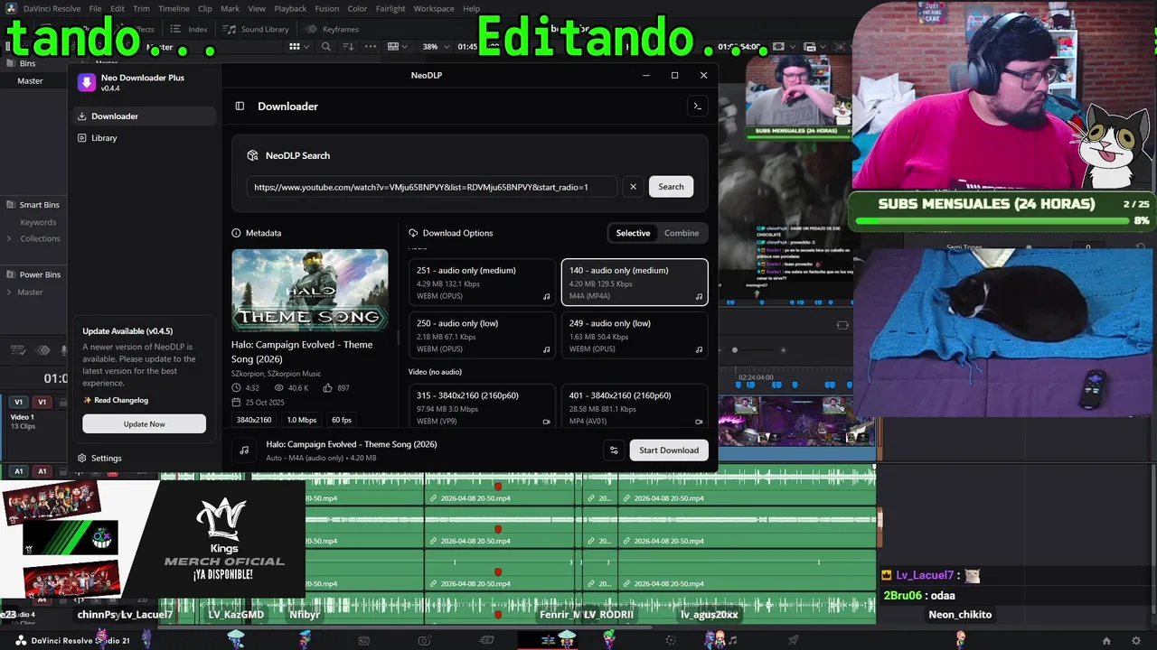Image resolution: width=1157 pixels, height=650 pixels.
Task: Open media pool sort order icon
Action: 349,47
